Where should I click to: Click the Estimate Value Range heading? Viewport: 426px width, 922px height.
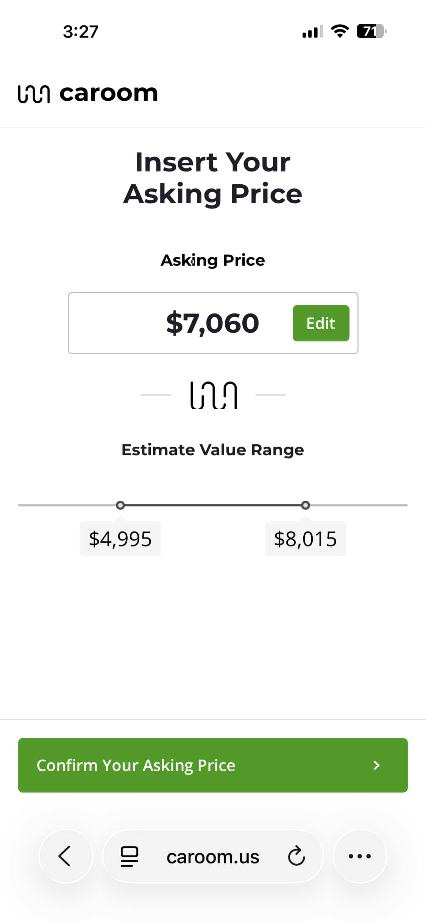click(213, 450)
